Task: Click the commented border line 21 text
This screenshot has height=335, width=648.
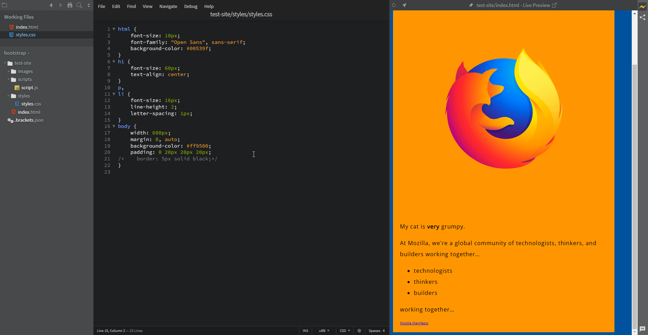Action: pyautogui.click(x=168, y=159)
